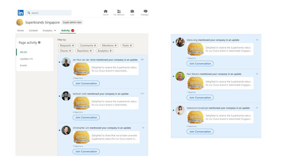Open Diana Ang's post preview card
285x160 pixels.
click(220, 49)
